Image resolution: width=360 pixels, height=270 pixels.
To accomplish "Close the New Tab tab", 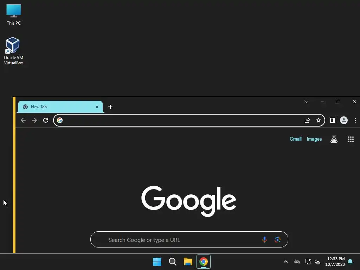I will 97,107.
